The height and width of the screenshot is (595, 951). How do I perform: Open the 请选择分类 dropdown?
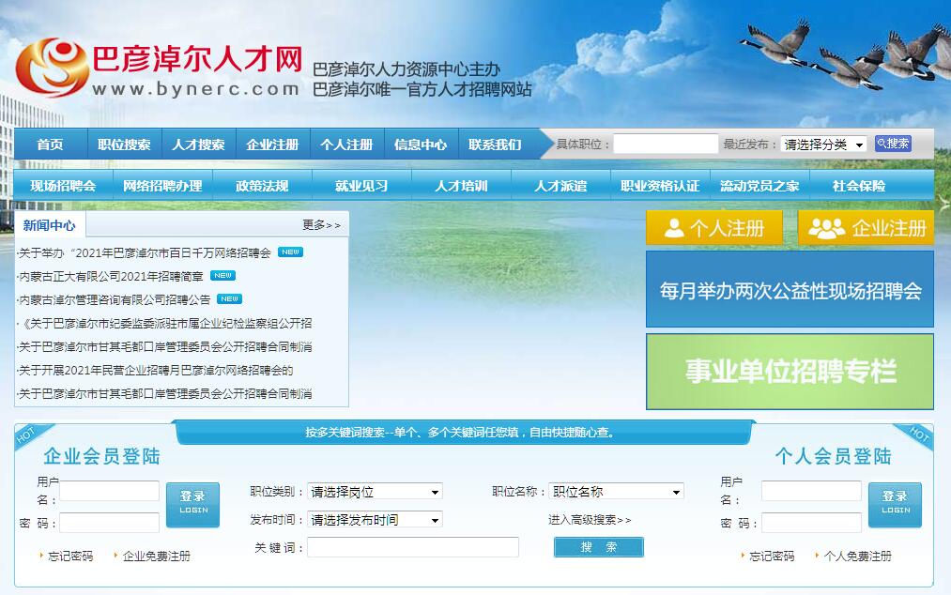coord(824,145)
